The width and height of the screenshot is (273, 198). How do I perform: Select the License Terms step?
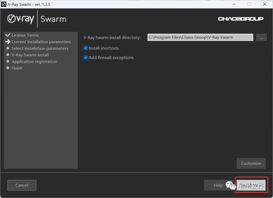[25, 35]
